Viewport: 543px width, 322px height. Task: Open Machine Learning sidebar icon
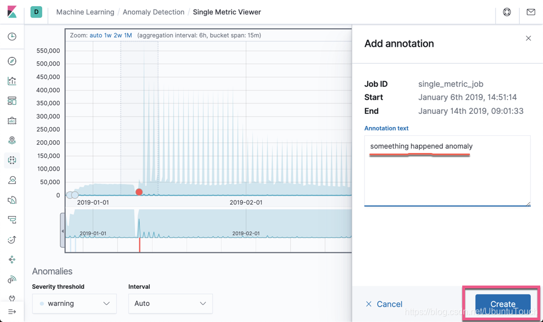point(12,160)
